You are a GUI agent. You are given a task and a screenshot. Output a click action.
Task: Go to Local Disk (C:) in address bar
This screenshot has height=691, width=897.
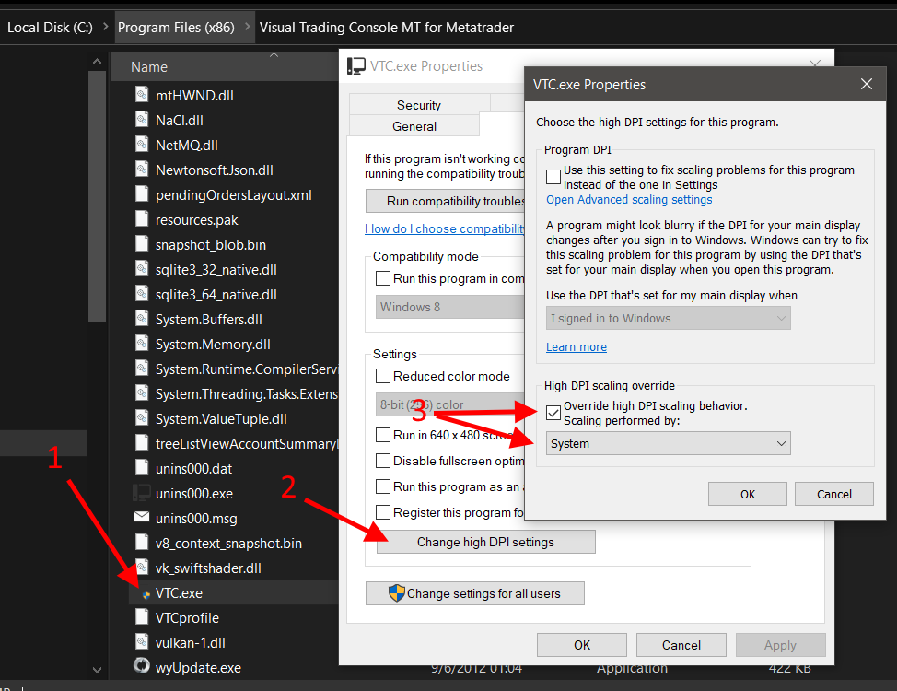[50, 28]
